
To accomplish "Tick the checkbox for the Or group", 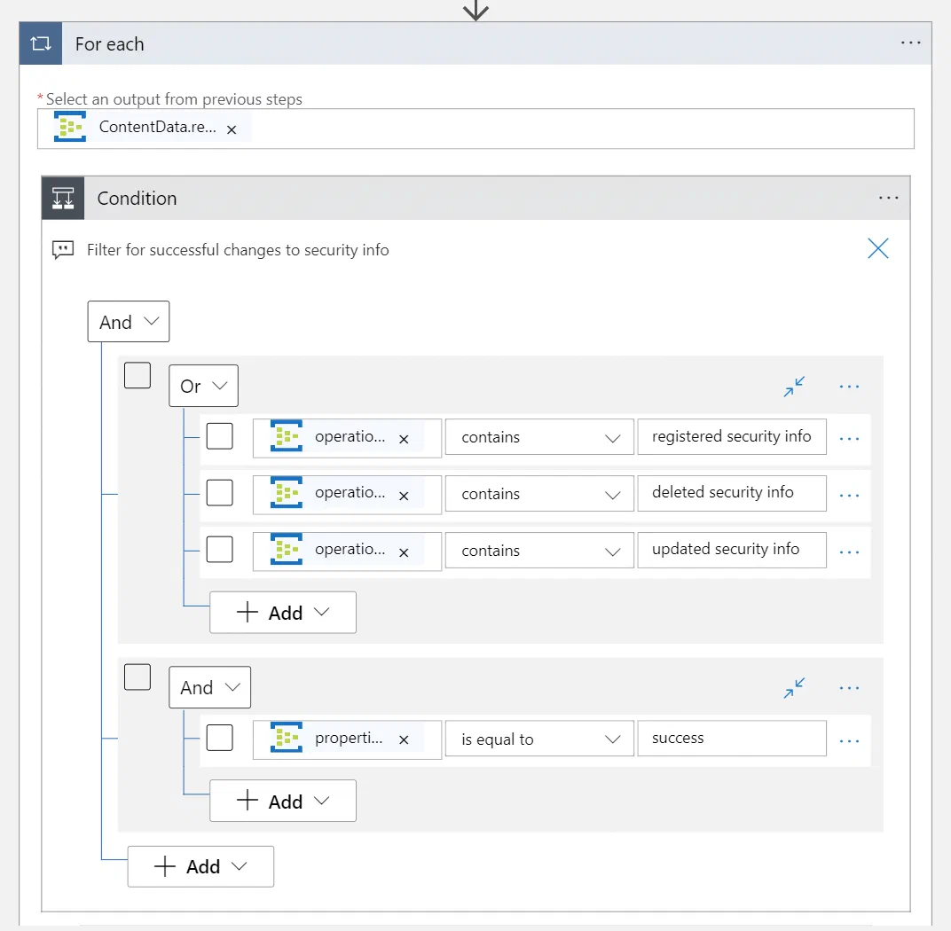I will coord(138,375).
